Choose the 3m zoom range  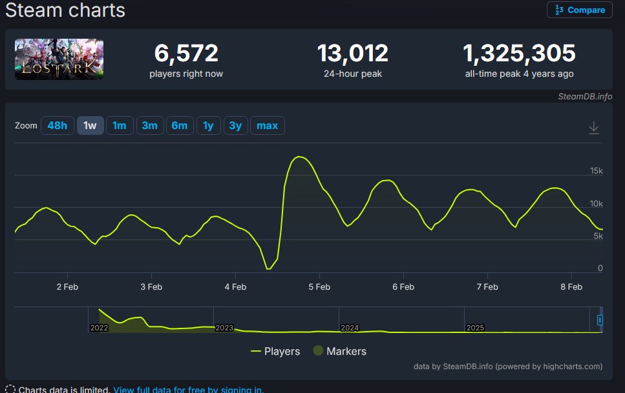[x=150, y=125]
